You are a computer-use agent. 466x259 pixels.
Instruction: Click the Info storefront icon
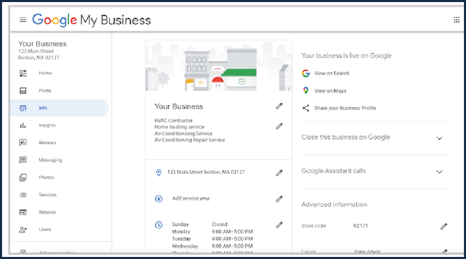point(23,108)
